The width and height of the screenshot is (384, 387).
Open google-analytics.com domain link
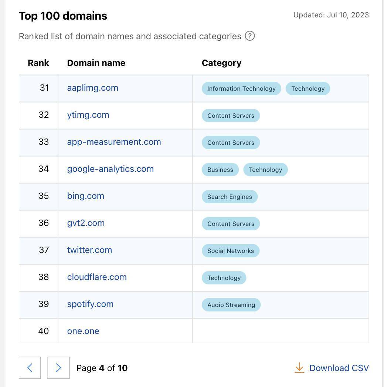[x=110, y=169]
